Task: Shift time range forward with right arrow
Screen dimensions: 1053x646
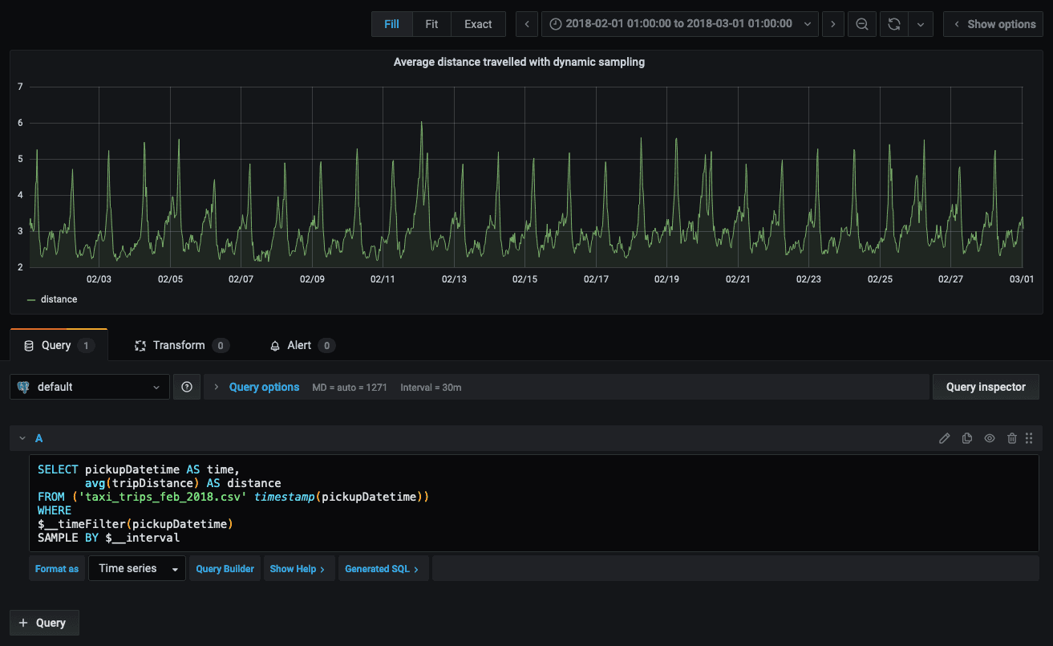Action: pyautogui.click(x=833, y=24)
